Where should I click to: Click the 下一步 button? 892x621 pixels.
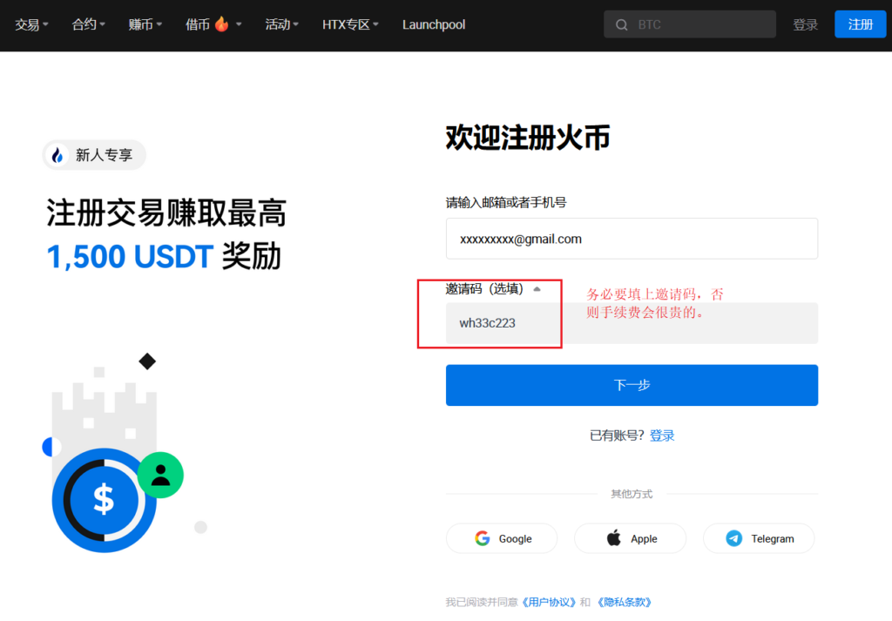tap(632, 385)
